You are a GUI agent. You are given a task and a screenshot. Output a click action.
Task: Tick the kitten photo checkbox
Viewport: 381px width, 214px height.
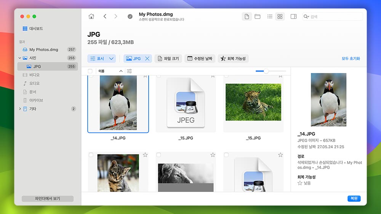91,155
